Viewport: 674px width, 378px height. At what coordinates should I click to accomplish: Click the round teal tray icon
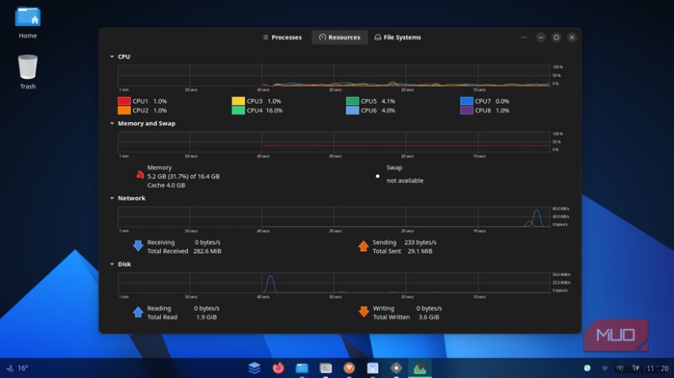[x=586, y=368]
